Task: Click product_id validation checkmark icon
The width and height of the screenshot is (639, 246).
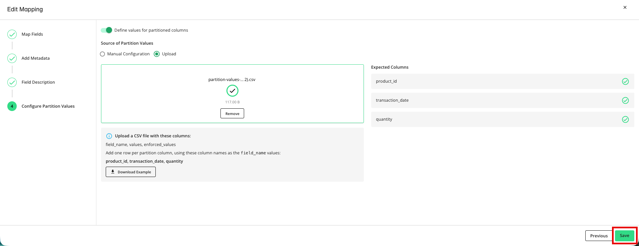Action: tap(625, 81)
